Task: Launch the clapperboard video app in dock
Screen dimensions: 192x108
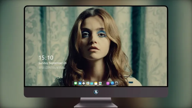Action: [92, 83]
